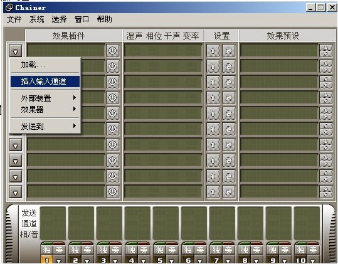This screenshot has width=338, height=264.
Task: Toggle 独 (solo) on channel 8
Action: click(x=245, y=250)
